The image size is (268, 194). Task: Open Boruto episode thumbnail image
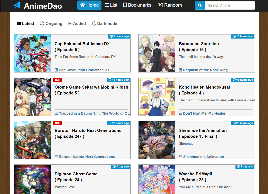click(x=33, y=140)
